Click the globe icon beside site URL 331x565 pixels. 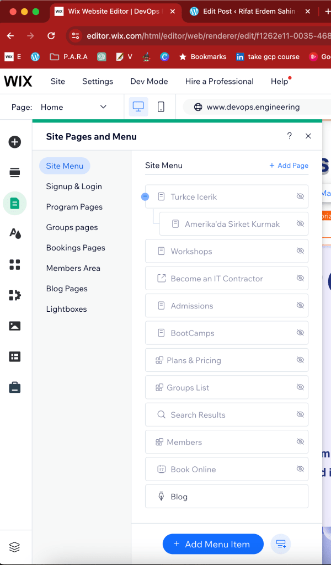197,107
